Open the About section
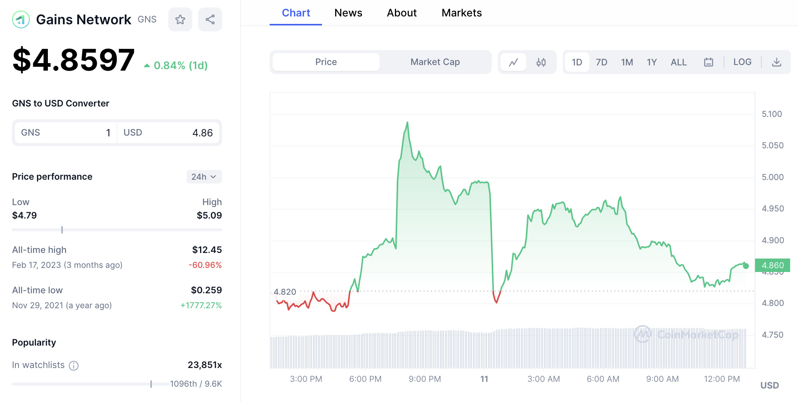This screenshot has width=798, height=402. click(x=402, y=13)
